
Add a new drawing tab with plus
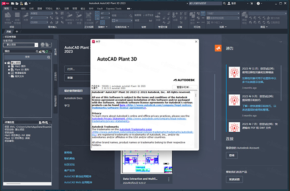tap(17, 32)
